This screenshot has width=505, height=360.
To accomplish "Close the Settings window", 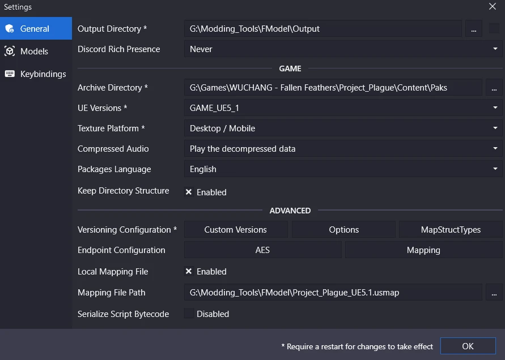I will coord(493,7).
